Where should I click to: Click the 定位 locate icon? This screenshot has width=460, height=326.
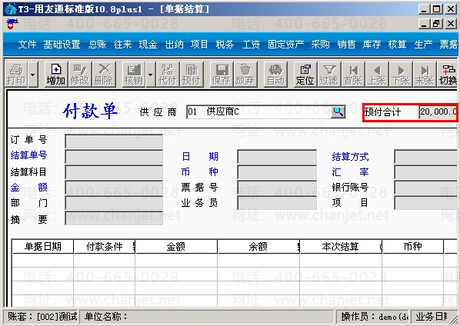coord(305,75)
